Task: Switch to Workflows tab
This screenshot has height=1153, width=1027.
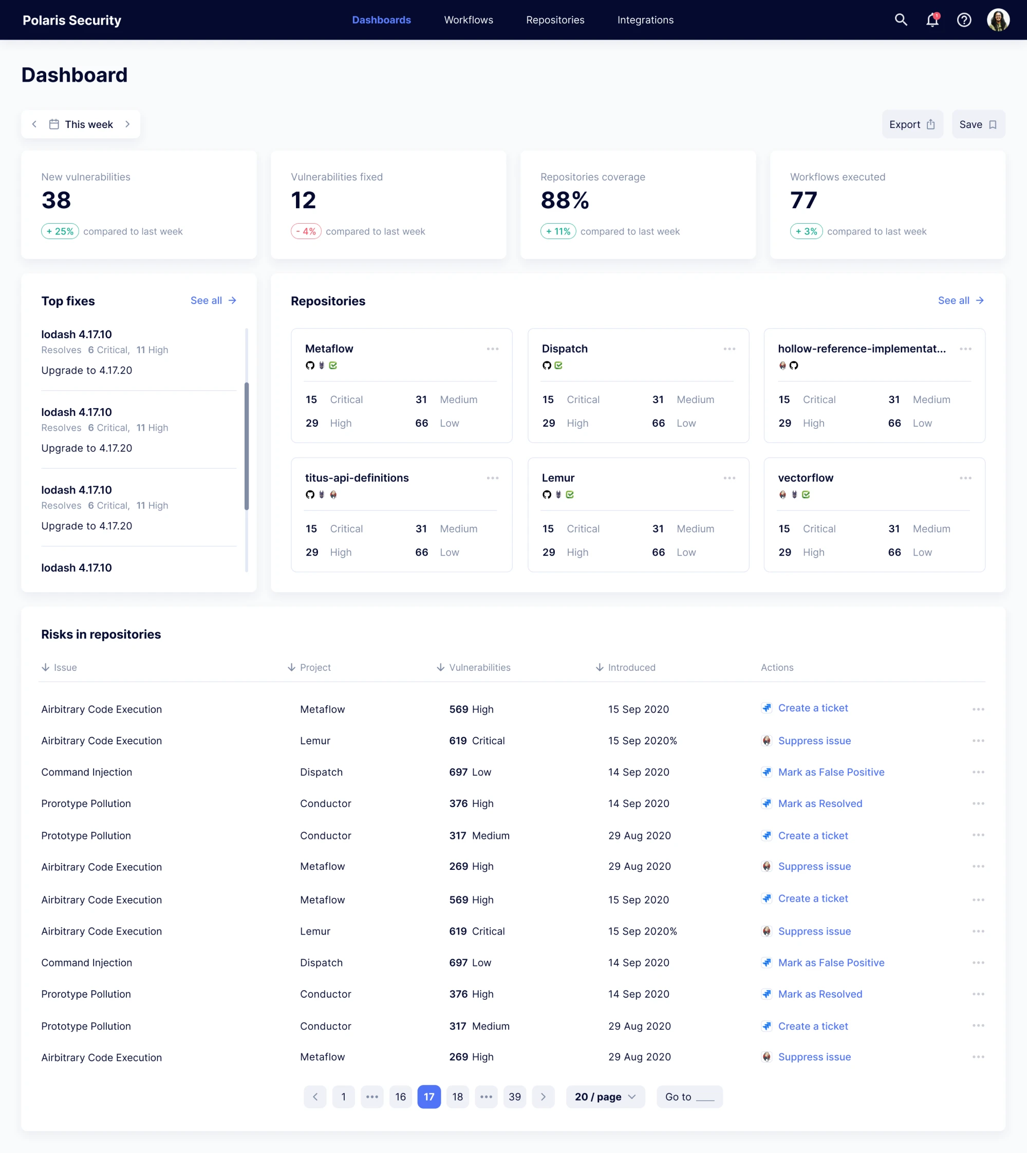Action: click(x=469, y=20)
